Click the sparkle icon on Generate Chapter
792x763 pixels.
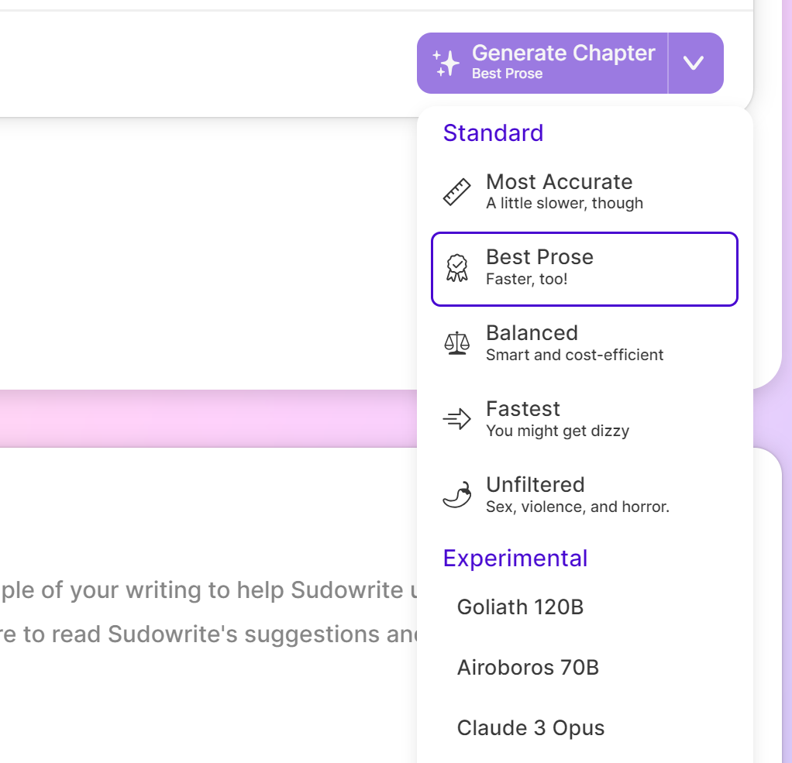click(x=446, y=63)
